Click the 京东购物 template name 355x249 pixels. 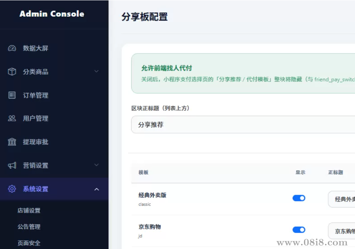coord(150,227)
